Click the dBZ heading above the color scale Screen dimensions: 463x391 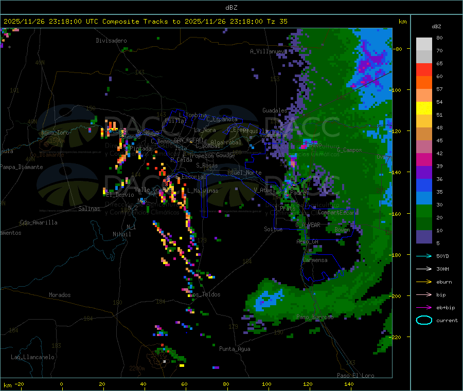436,27
